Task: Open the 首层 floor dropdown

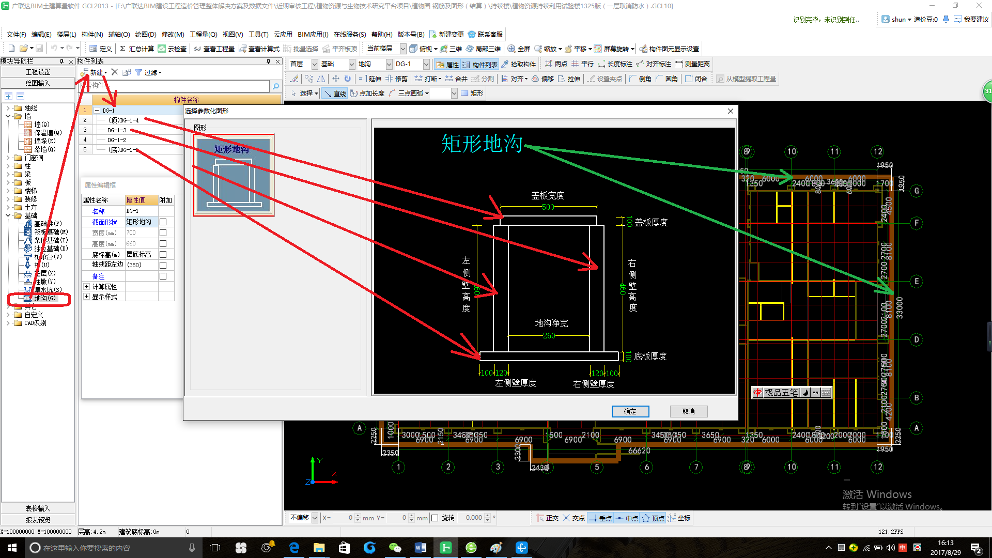Action: 315,64
